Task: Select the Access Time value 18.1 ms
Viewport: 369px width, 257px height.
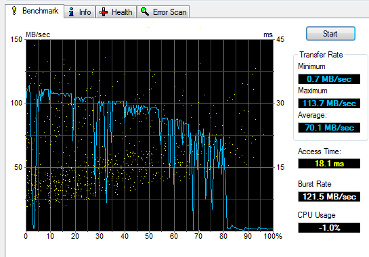Action: (329, 164)
